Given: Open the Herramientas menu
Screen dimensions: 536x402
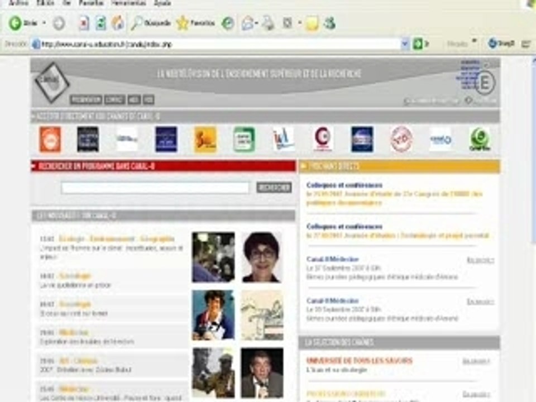Looking at the screenshot, I should (x=128, y=3).
